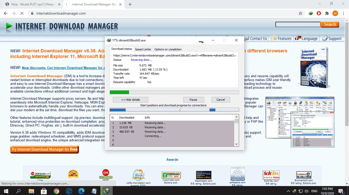Click the Info column header
The width and height of the screenshot is (349, 195).
pyautogui.click(x=188, y=118)
